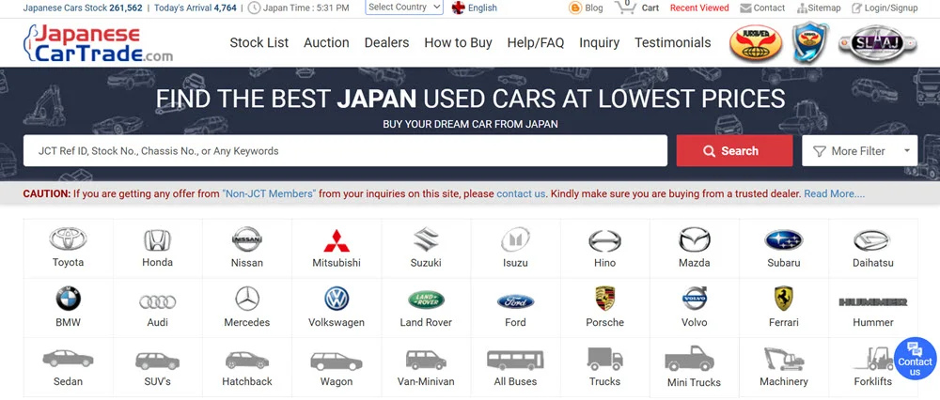Viewport: 940px width, 400px height.
Task: Open the Land Rover brand tile
Action: click(x=426, y=300)
